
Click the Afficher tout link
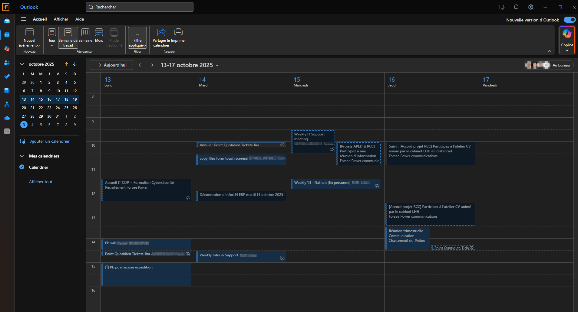pyautogui.click(x=41, y=181)
